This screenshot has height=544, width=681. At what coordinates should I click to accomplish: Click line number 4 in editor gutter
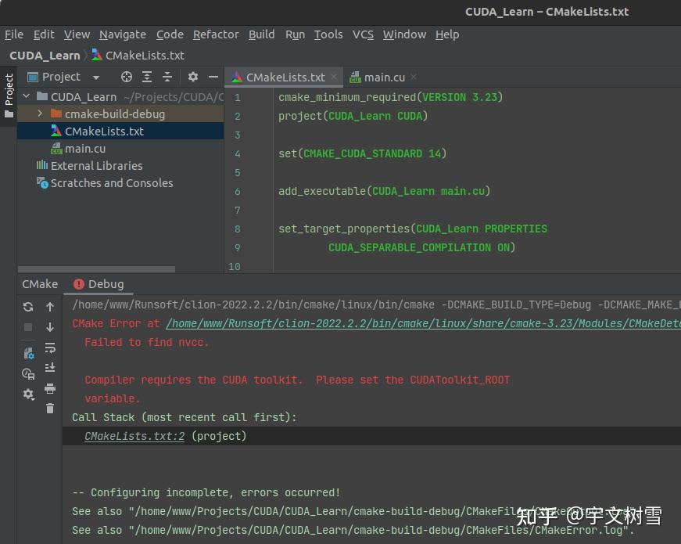tap(237, 154)
